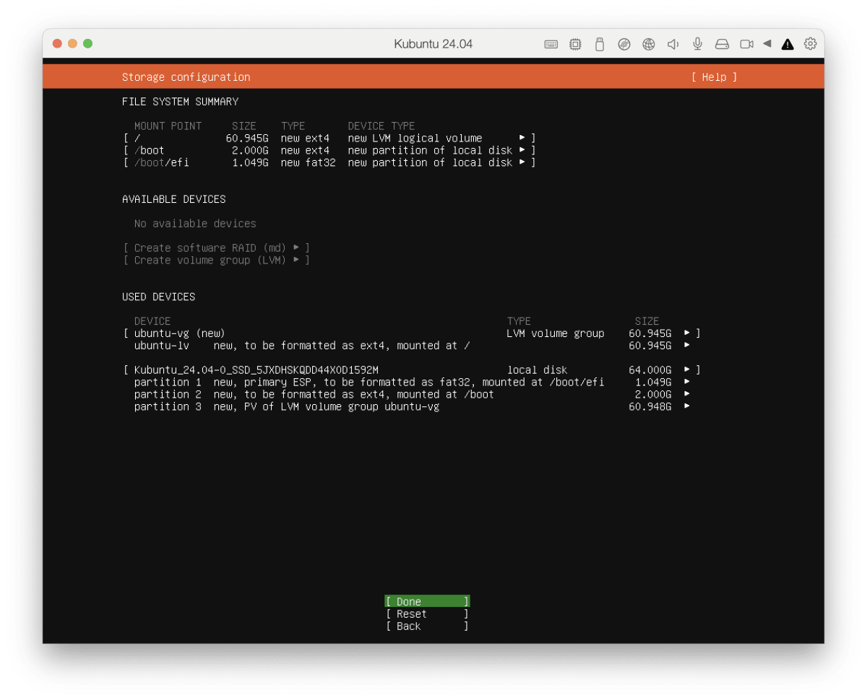Image resolution: width=867 pixels, height=700 pixels.
Task: Click the 'ubuntu-lv' logical volume label
Action: 161,345
